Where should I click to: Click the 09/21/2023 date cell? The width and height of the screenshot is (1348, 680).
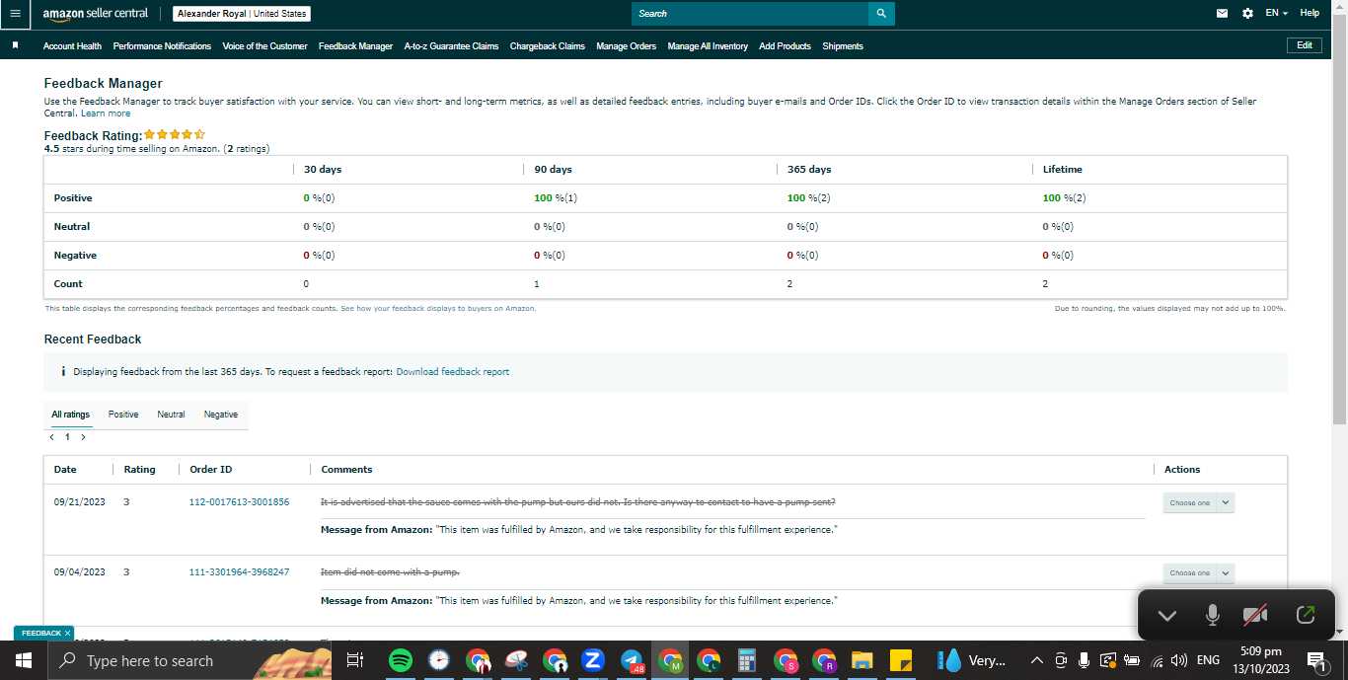(79, 501)
